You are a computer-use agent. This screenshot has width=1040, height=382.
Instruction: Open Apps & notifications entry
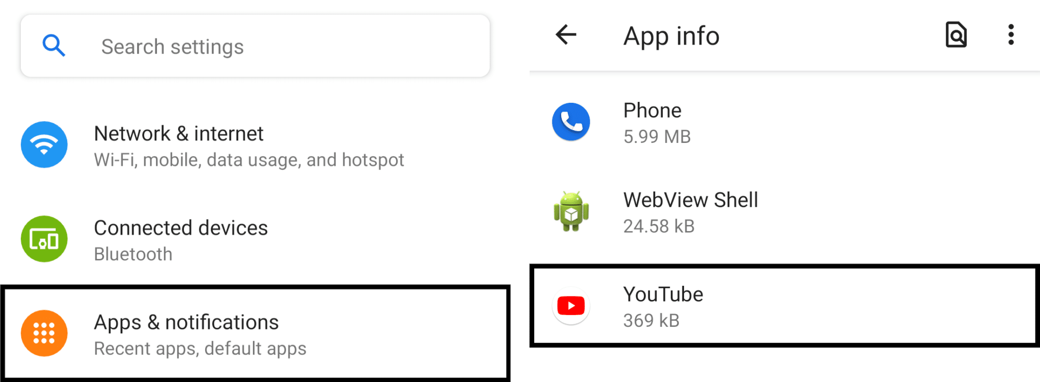[255, 333]
